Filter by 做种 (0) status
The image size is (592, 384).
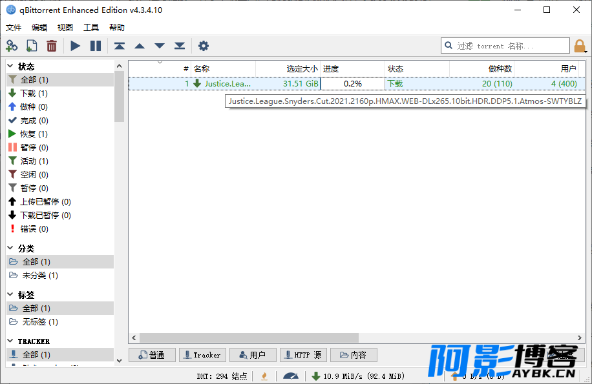60,106
